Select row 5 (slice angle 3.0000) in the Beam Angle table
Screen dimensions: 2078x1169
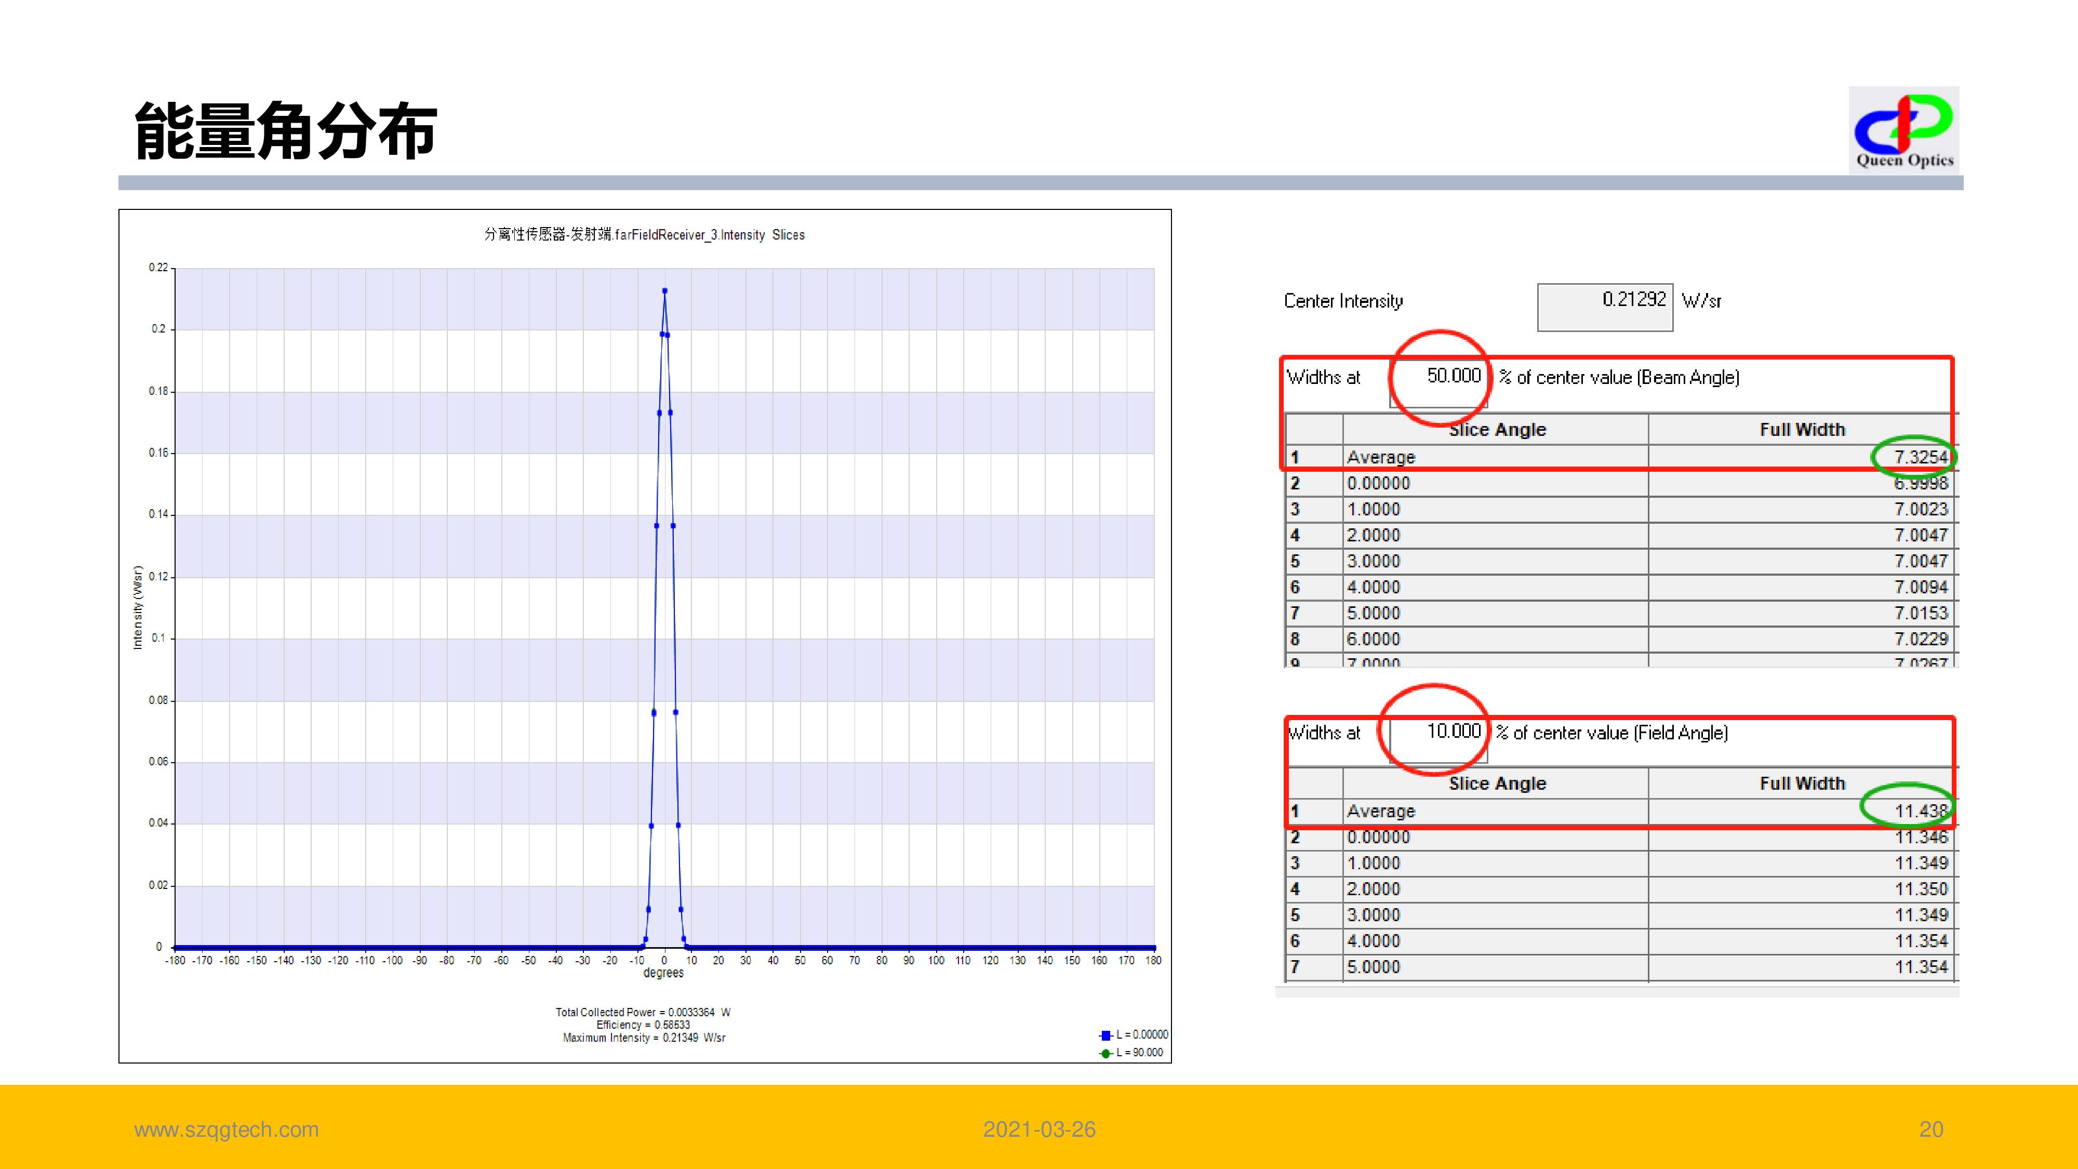pyautogui.click(x=1373, y=561)
